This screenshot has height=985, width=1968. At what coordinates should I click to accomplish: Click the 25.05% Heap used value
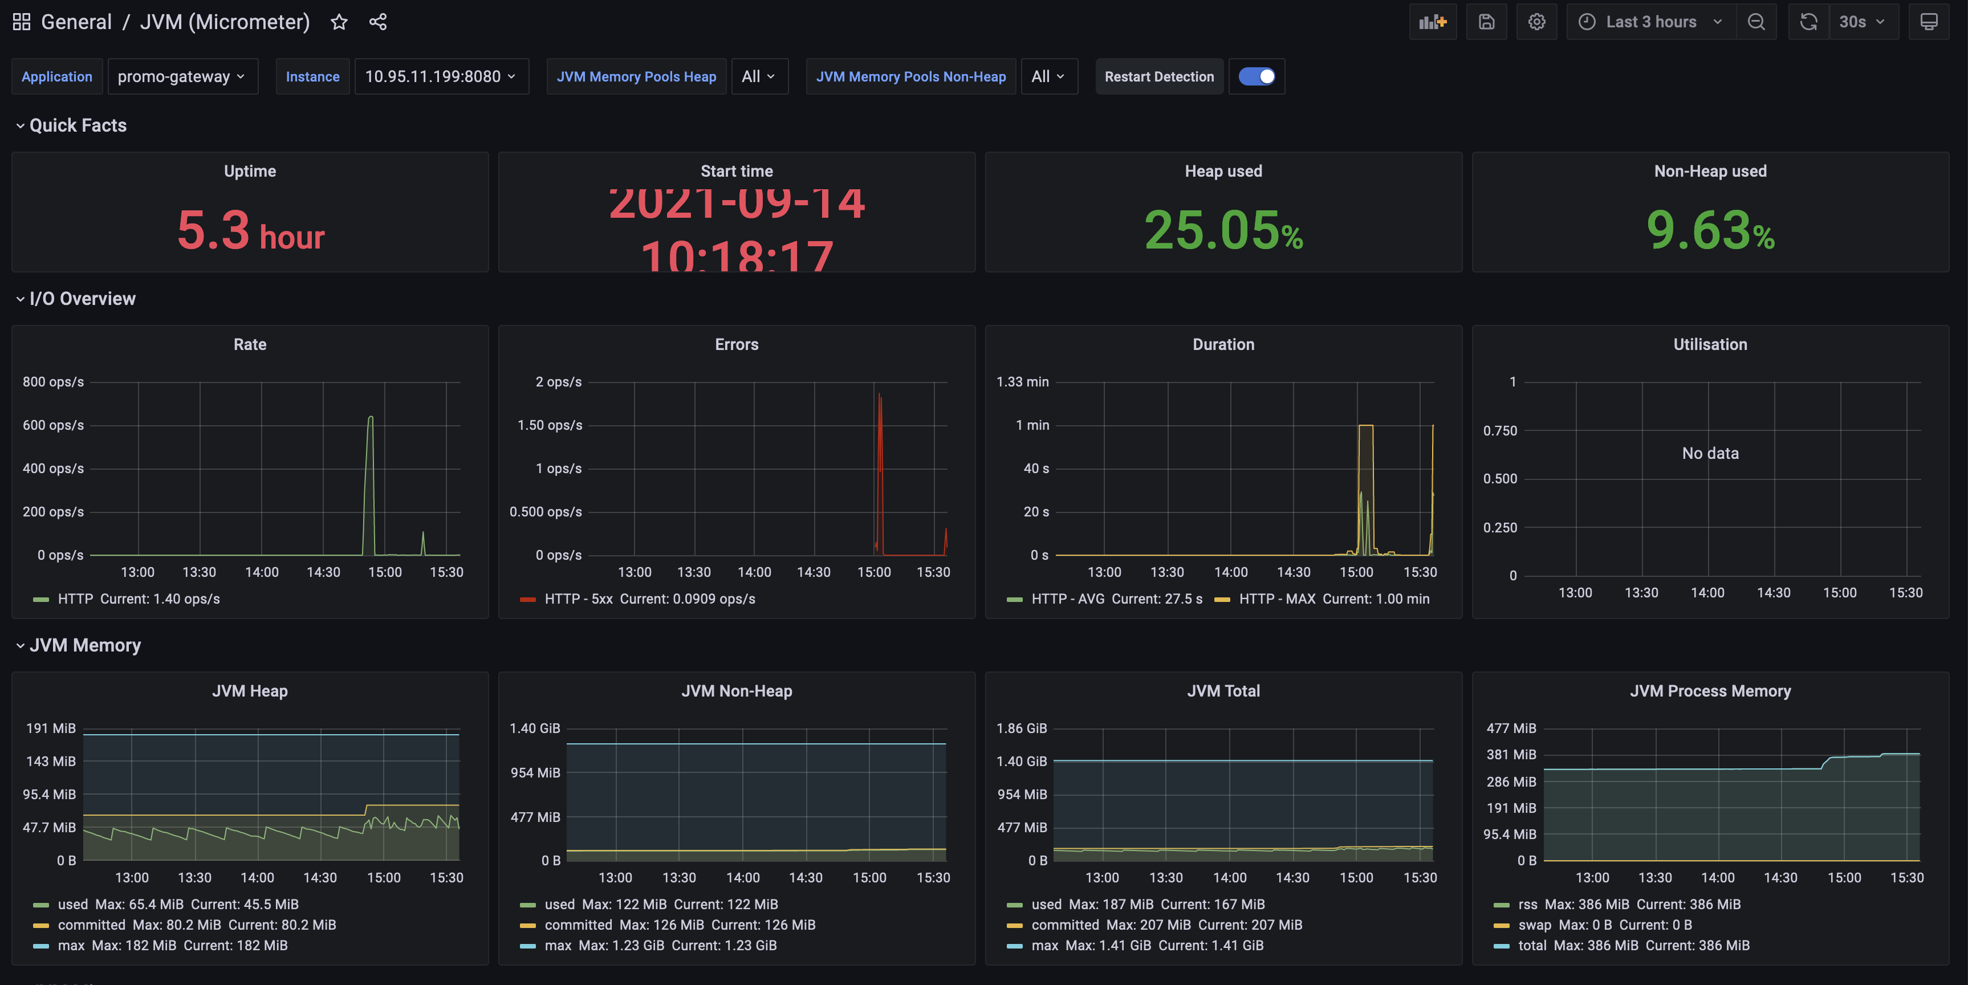click(1223, 230)
